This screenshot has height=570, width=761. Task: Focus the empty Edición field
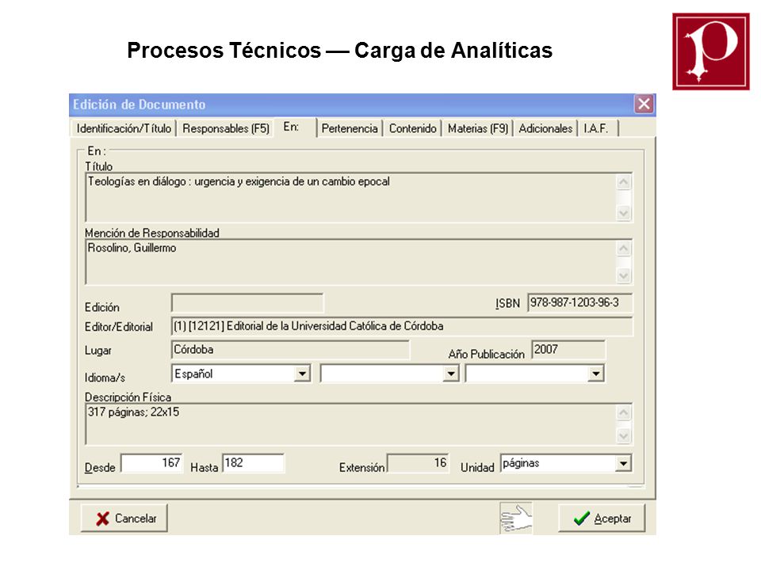pyautogui.click(x=247, y=303)
